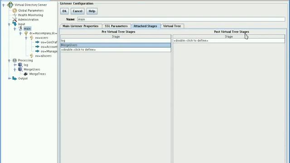This screenshot has height=163, width=290.
Task: Click the MergeTrees plugin icon
Action: coord(26,74)
